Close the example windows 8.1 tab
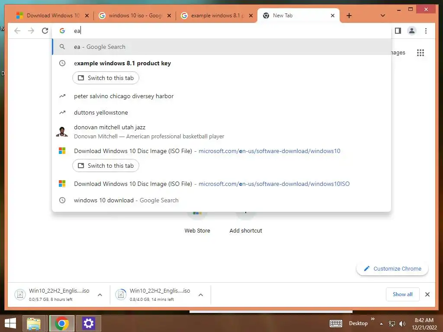443x332 pixels. tap(250, 16)
